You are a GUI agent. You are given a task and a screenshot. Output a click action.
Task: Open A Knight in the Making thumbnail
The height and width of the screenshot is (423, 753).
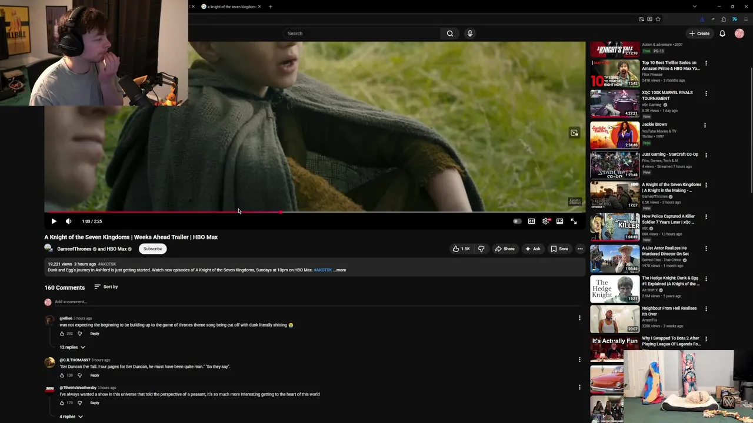click(x=615, y=195)
